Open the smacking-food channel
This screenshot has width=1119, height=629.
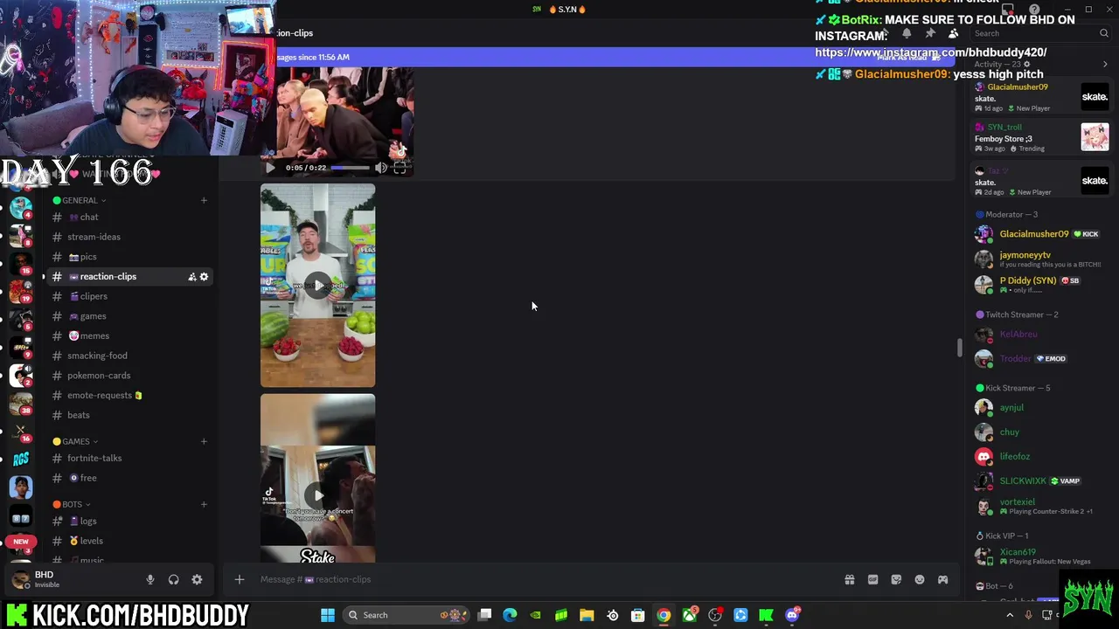point(129,356)
